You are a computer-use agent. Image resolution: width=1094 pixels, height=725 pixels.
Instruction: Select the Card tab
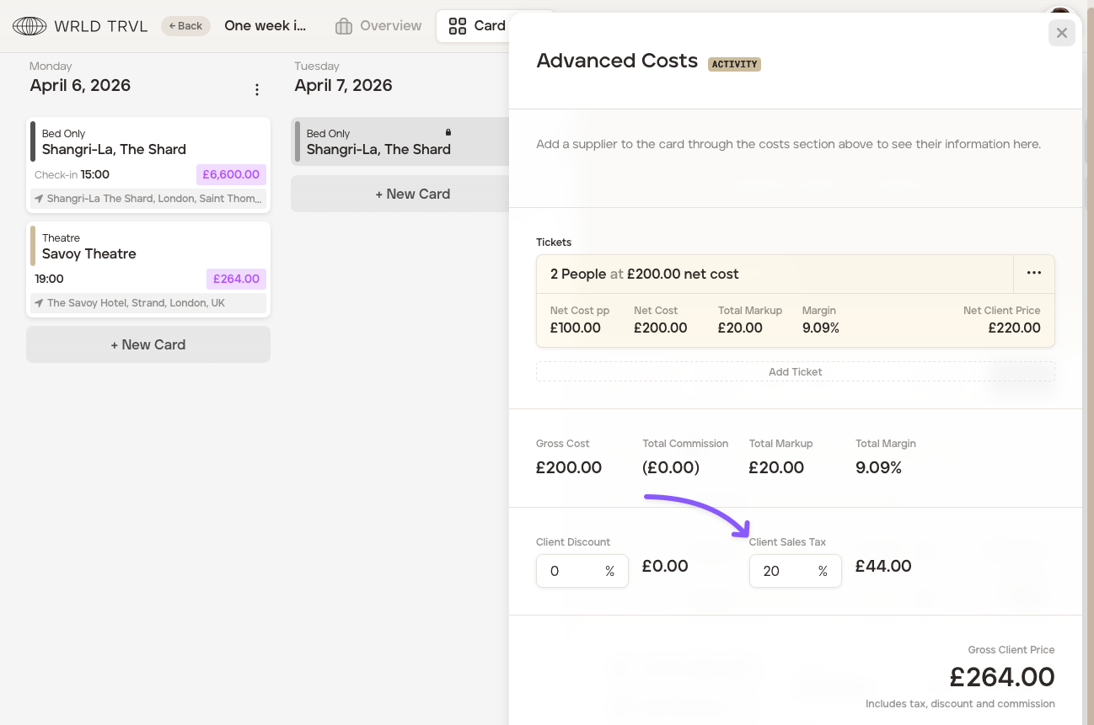point(488,26)
